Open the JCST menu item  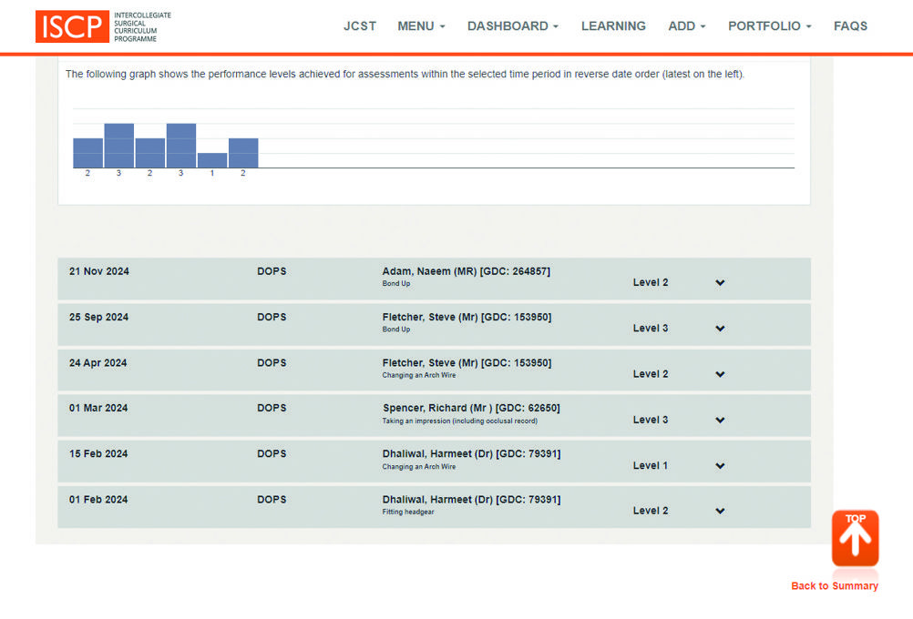[x=360, y=26]
